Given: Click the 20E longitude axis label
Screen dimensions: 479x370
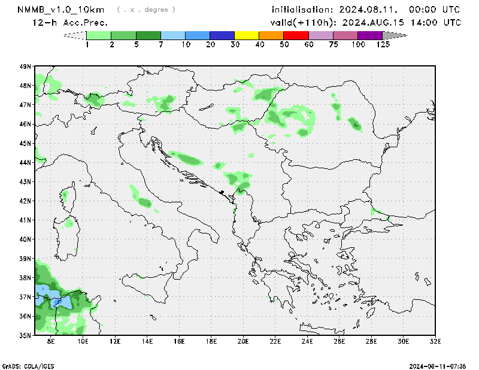Looking at the screenshot, I should [x=243, y=342].
